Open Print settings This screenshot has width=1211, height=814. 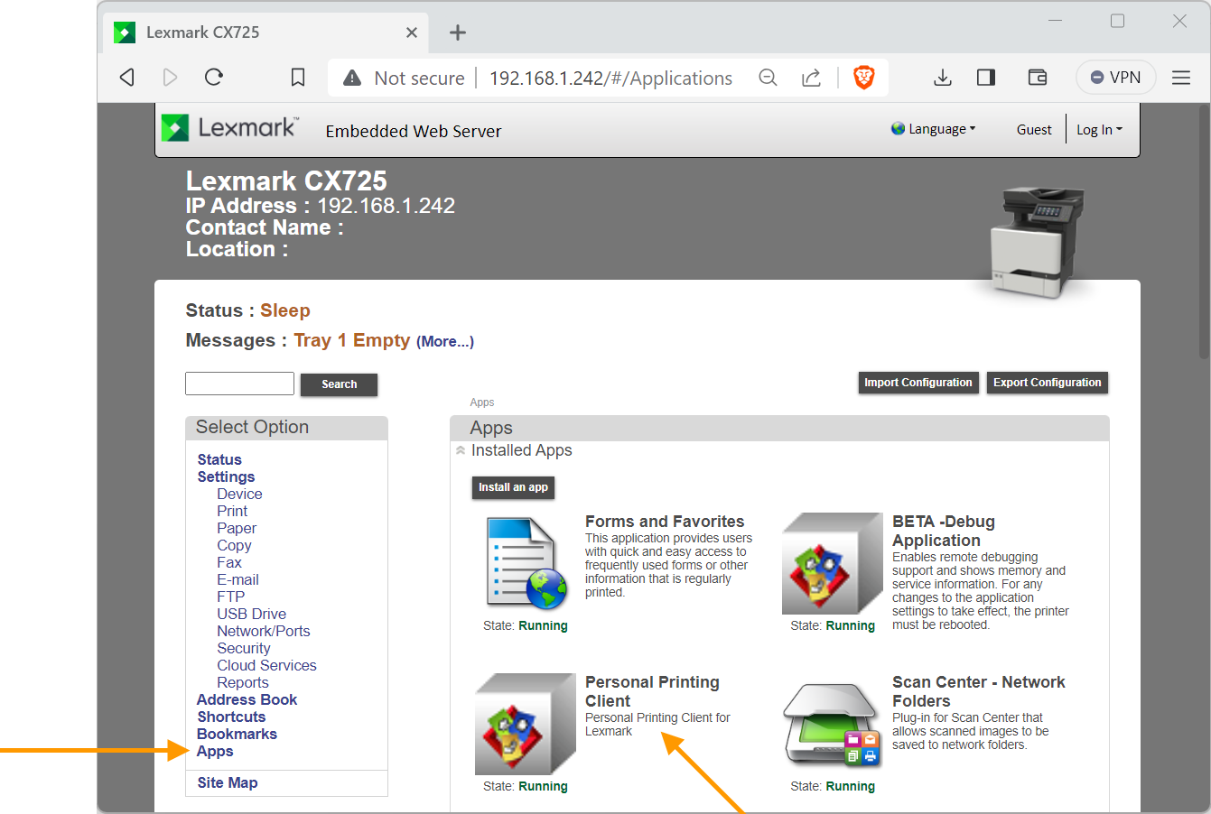[232, 512]
